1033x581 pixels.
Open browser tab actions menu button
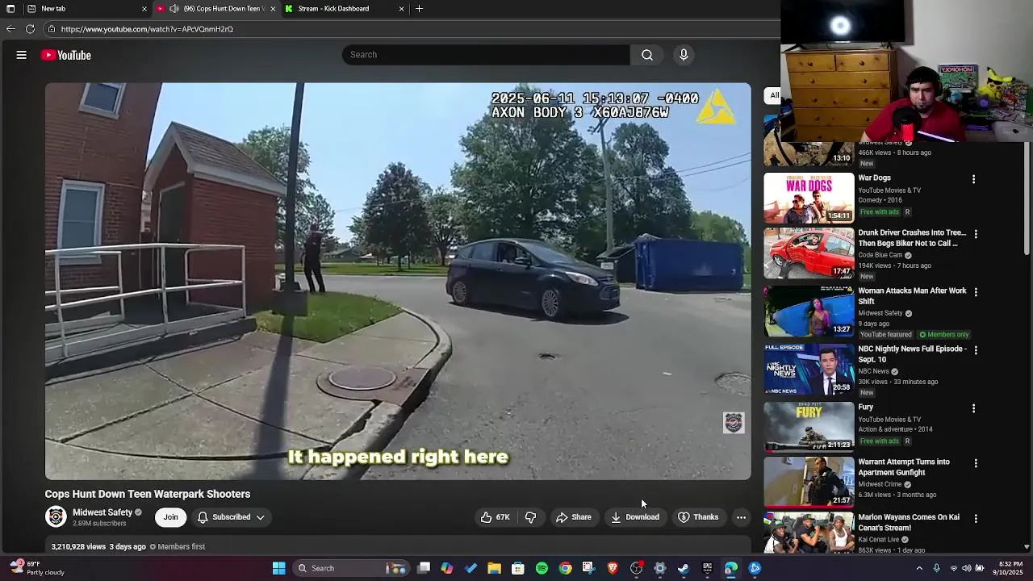pos(10,9)
